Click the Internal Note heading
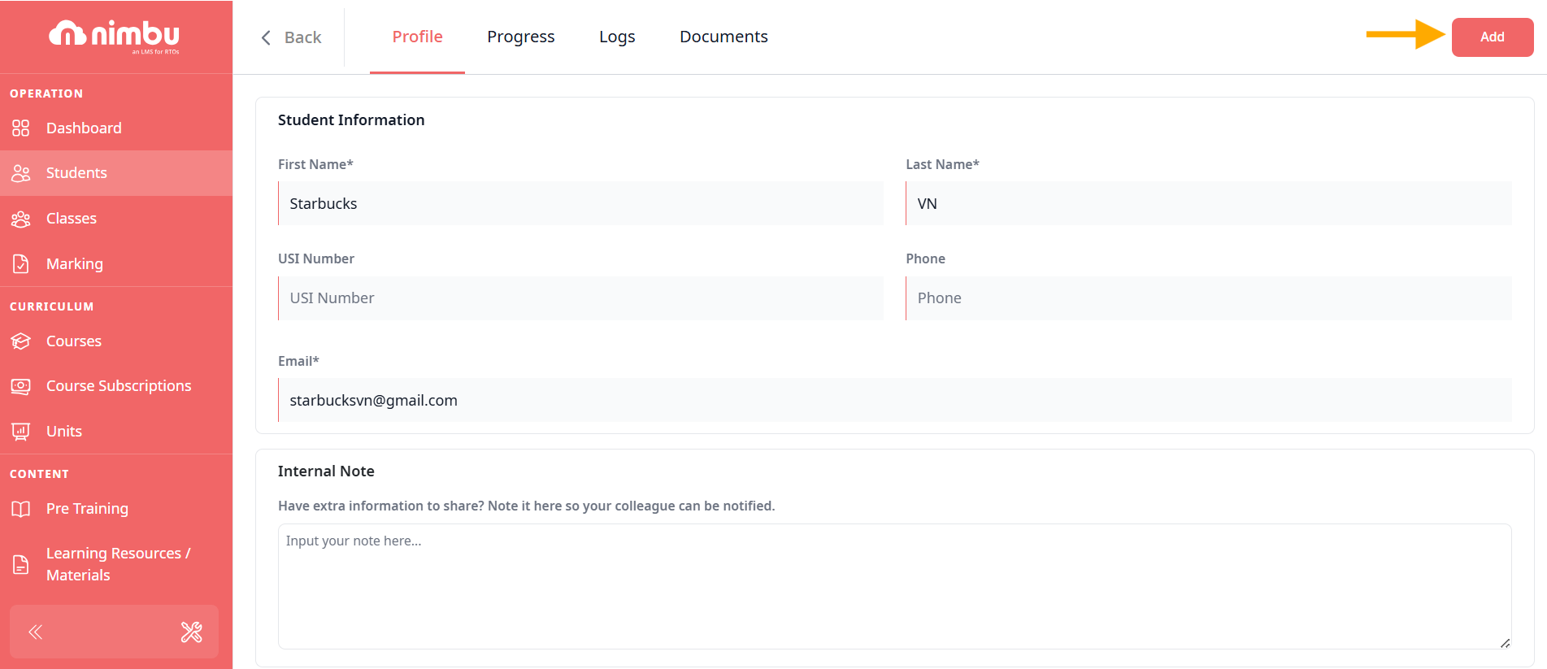The width and height of the screenshot is (1547, 669). point(326,471)
